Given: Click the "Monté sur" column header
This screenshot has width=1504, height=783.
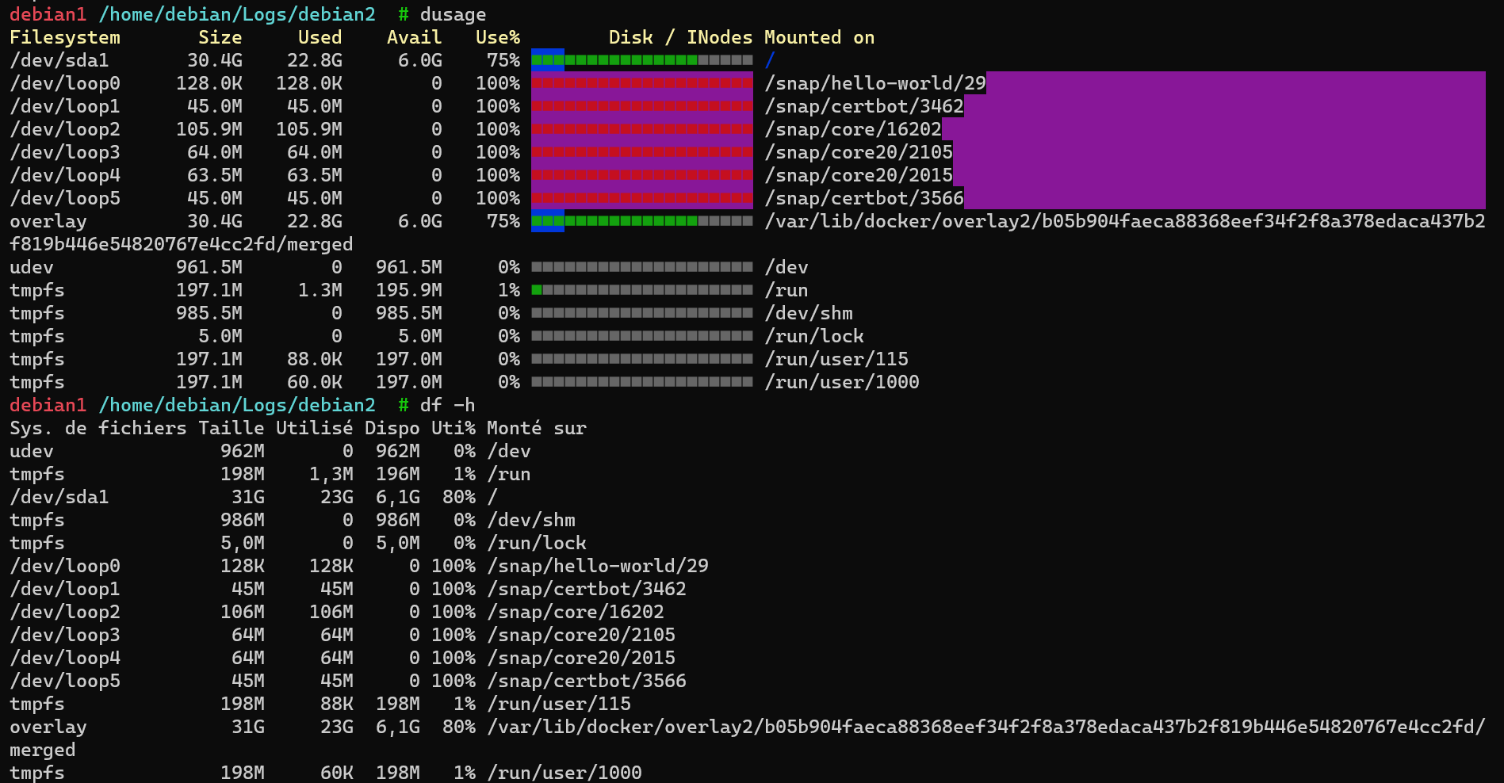Looking at the screenshot, I should click(x=536, y=428).
